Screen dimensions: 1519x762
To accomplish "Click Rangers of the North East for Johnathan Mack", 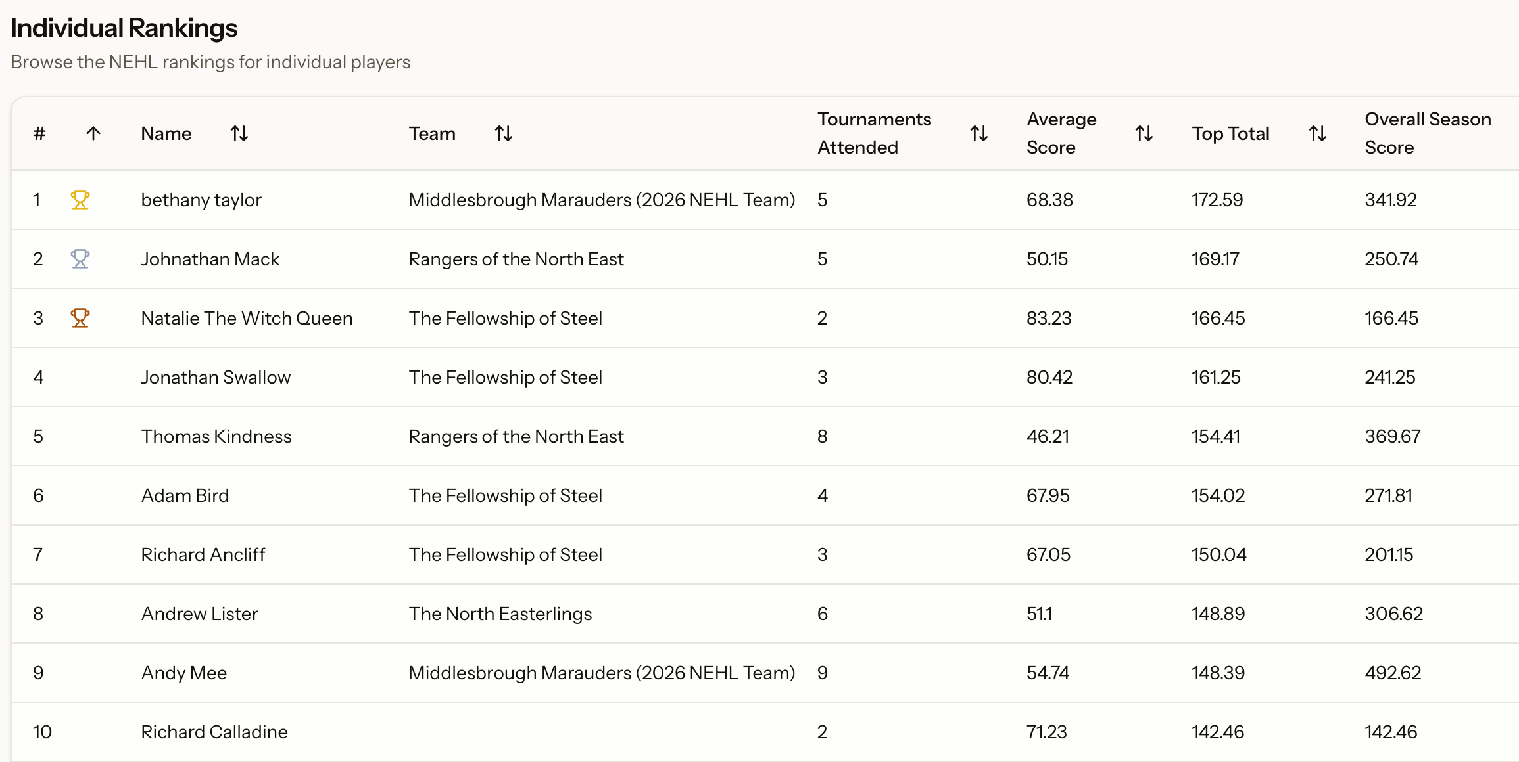I will [516, 259].
